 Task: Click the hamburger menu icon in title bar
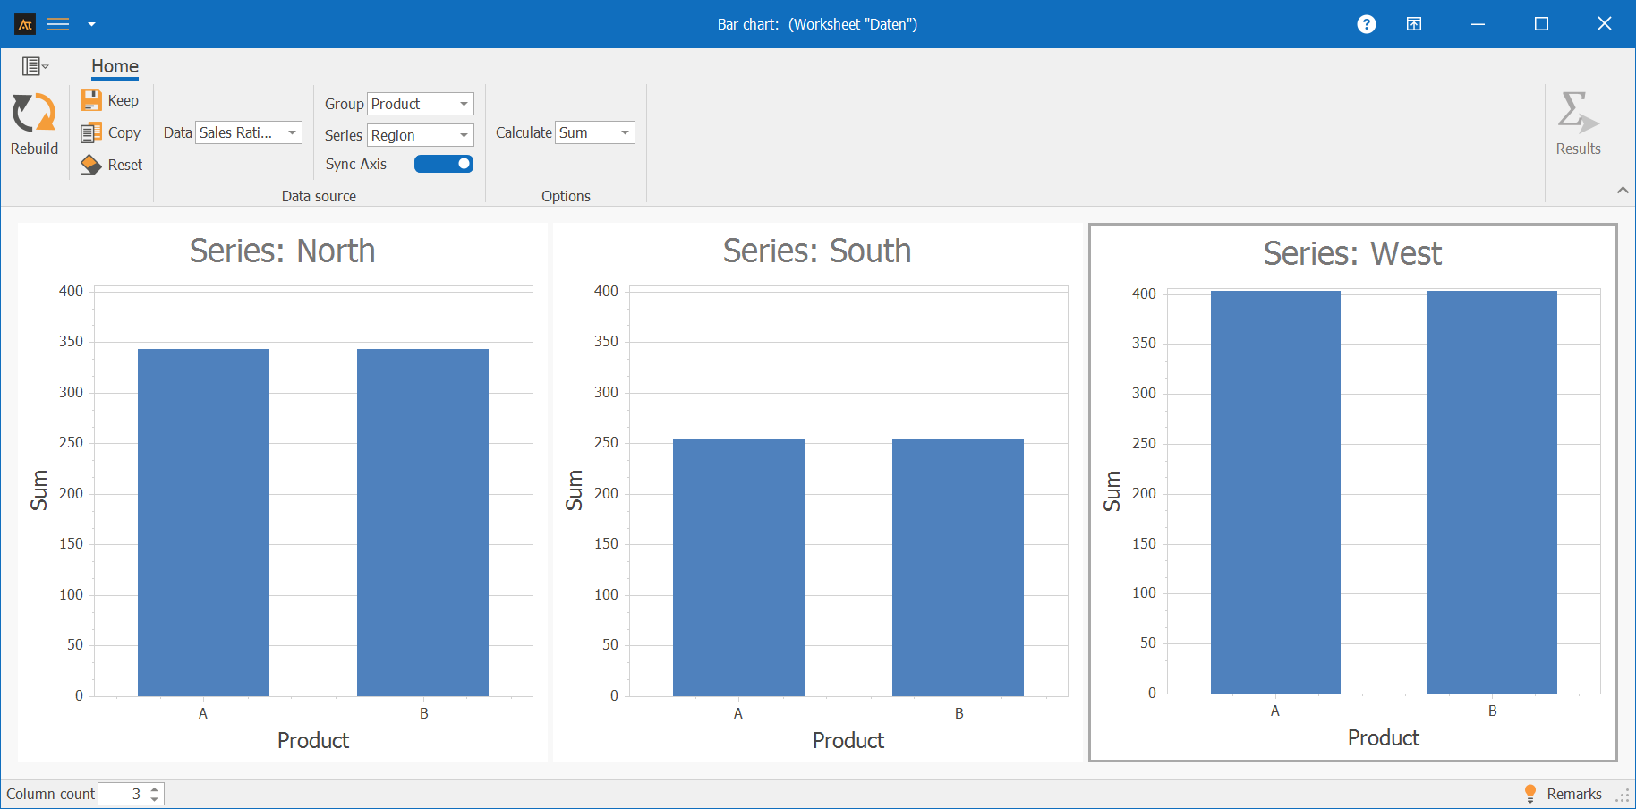pyautogui.click(x=58, y=24)
